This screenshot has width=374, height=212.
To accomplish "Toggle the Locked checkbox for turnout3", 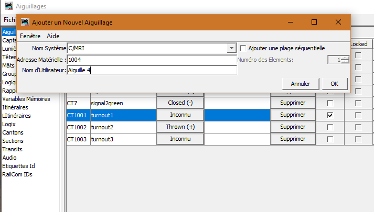I will point(358,139).
